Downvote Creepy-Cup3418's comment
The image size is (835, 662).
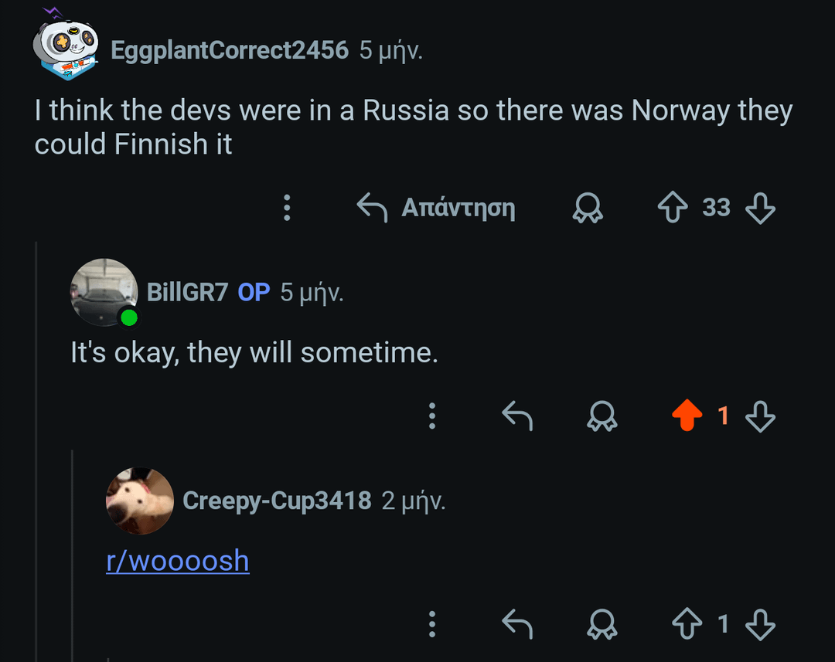click(760, 623)
